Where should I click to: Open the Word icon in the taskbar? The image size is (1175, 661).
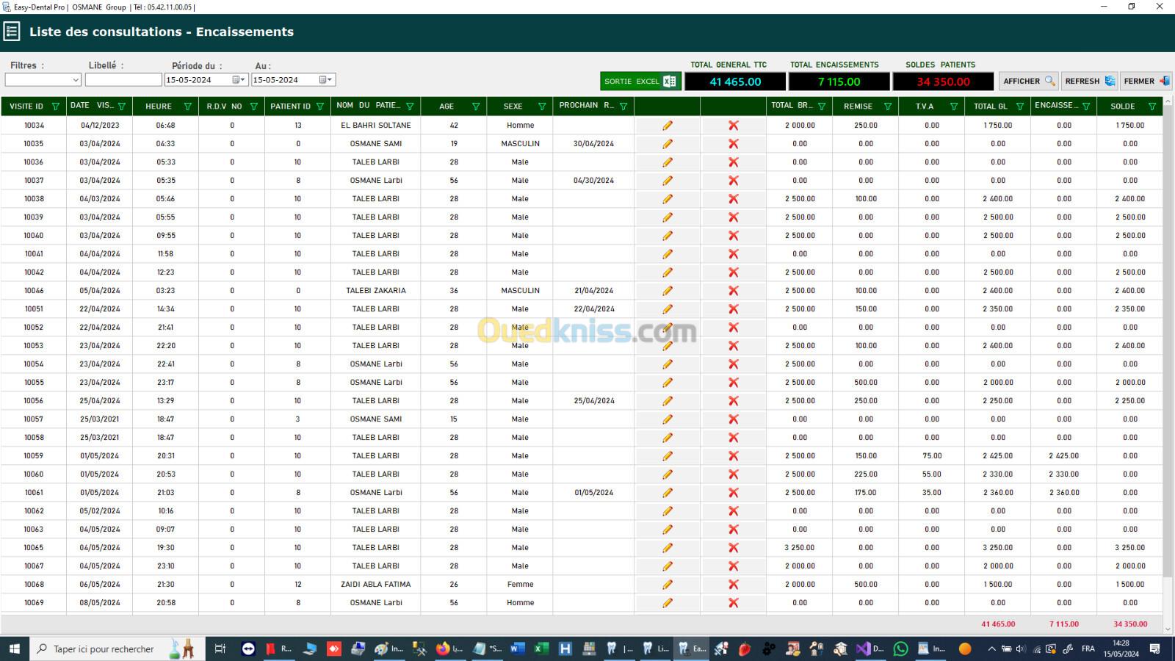517,649
